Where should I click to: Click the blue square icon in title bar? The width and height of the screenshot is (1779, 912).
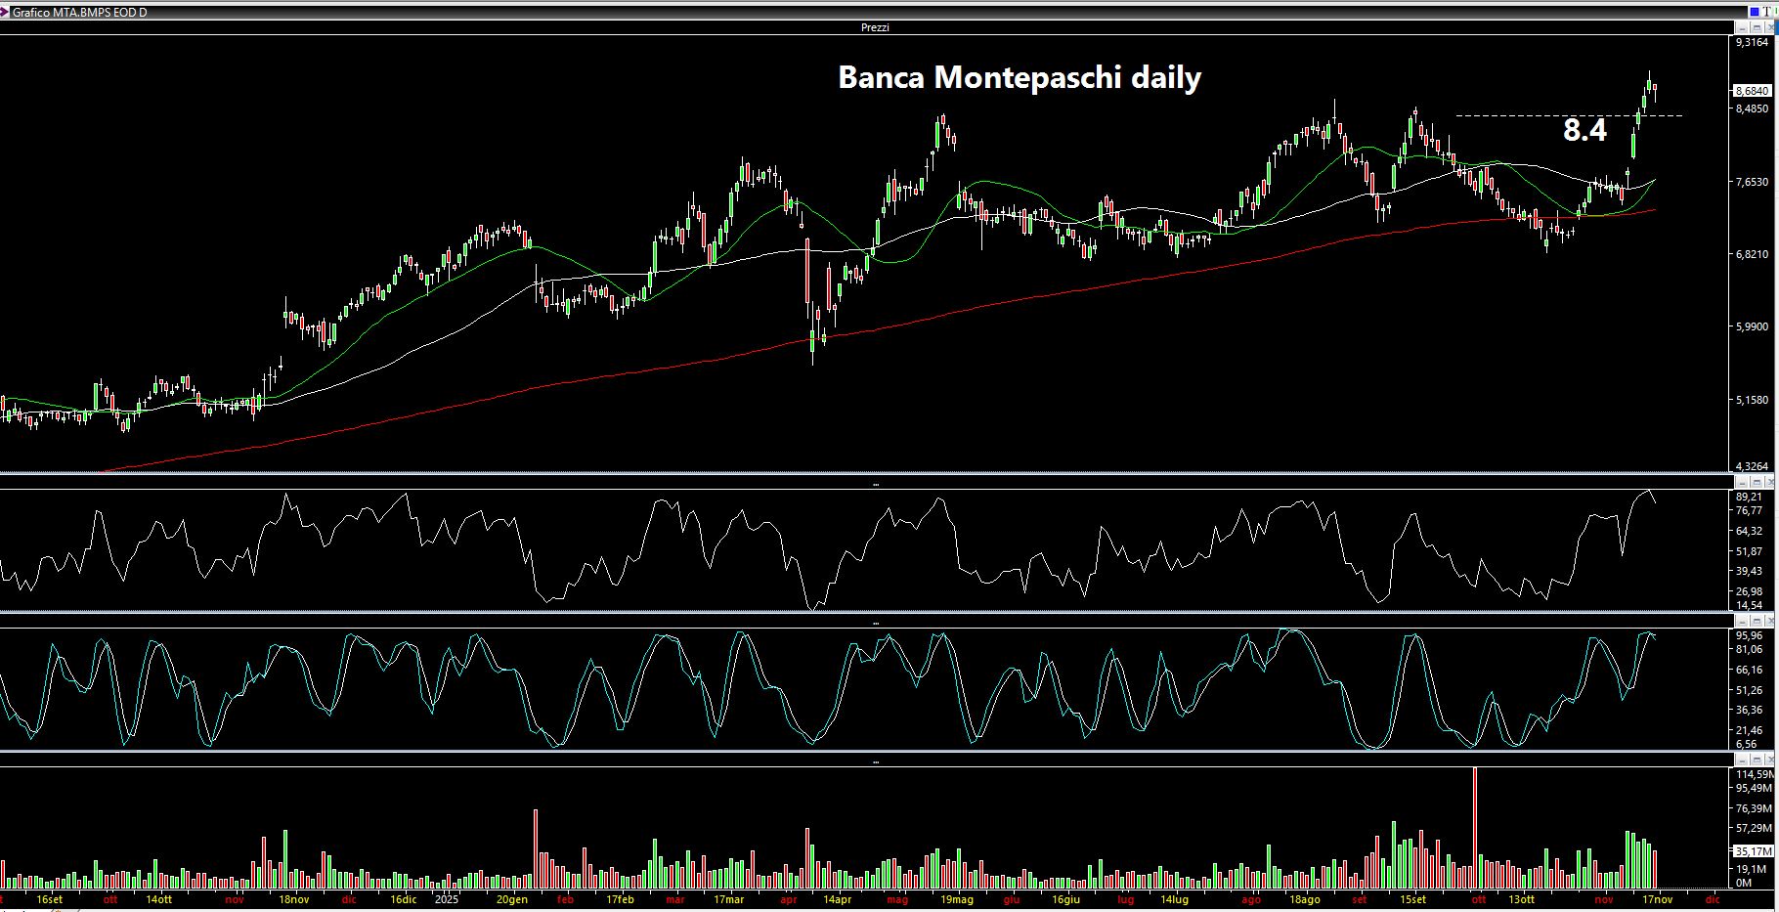click(1754, 12)
